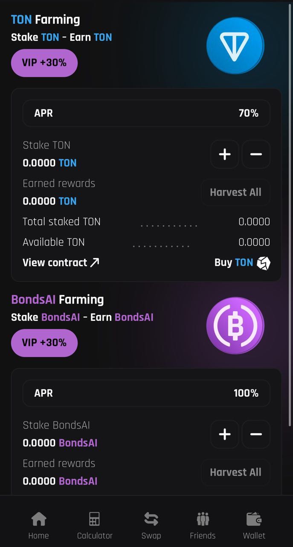The image size is (293, 547).
Task: Select the Calculator icon in bottom navigation
Action: (94, 519)
